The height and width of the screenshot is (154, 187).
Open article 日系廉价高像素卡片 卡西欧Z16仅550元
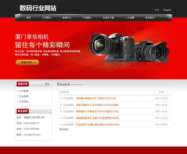click(96, 98)
